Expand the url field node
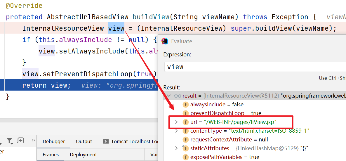This screenshot has width=346, height=161. coord(176,122)
